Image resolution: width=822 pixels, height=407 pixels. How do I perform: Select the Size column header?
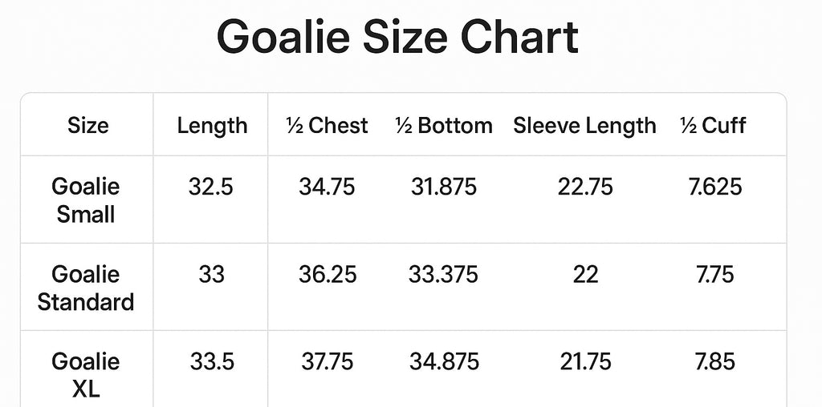pyautogui.click(x=88, y=126)
